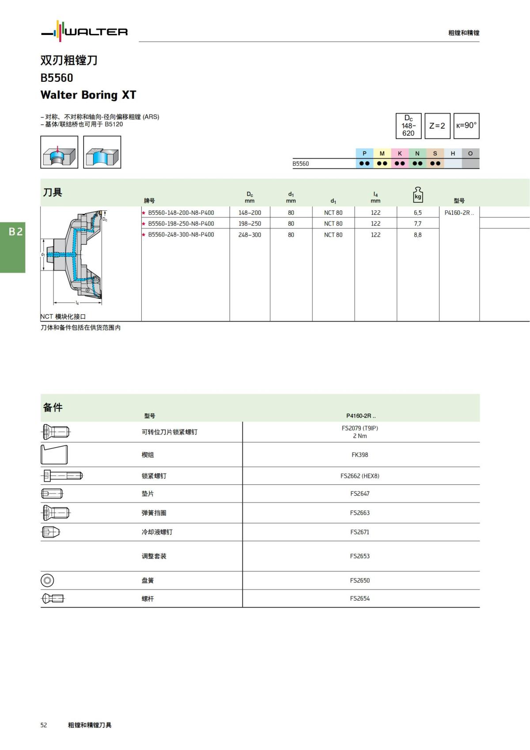This screenshot has width=530, height=750.
Task: Click the FS2647 shim icon
Action: point(52,493)
